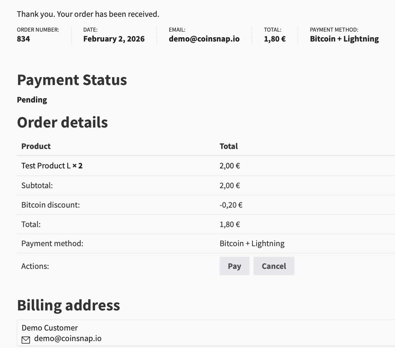This screenshot has height=348, width=395.
Task: Click the Bitcoin discount row label
Action: point(50,205)
